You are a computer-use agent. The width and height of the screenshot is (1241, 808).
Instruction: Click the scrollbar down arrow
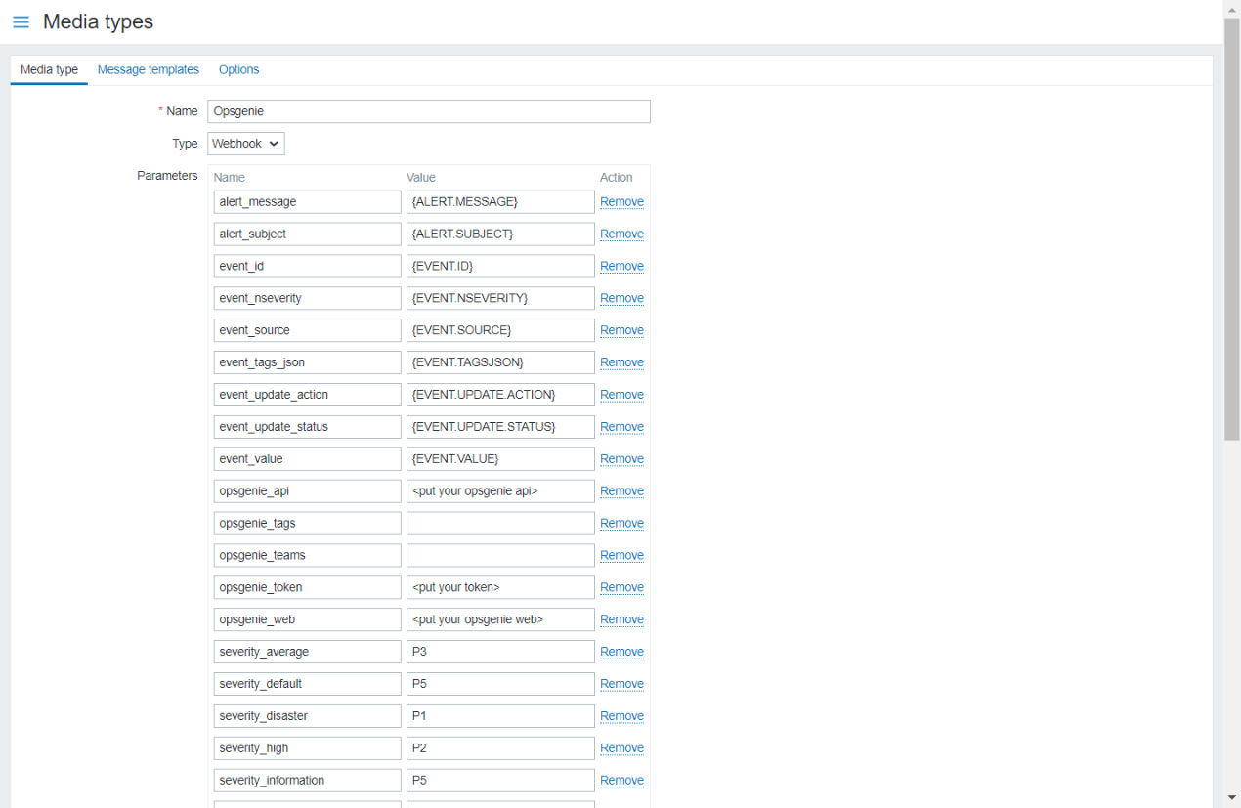(x=1232, y=799)
